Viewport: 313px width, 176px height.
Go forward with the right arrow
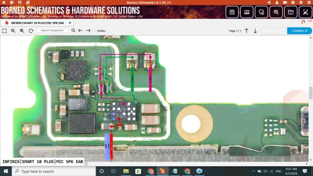[88, 31]
